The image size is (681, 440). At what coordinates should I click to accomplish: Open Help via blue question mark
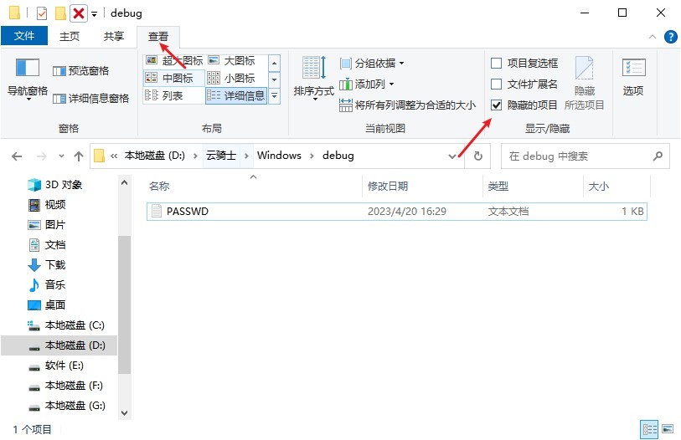pyautogui.click(x=671, y=37)
